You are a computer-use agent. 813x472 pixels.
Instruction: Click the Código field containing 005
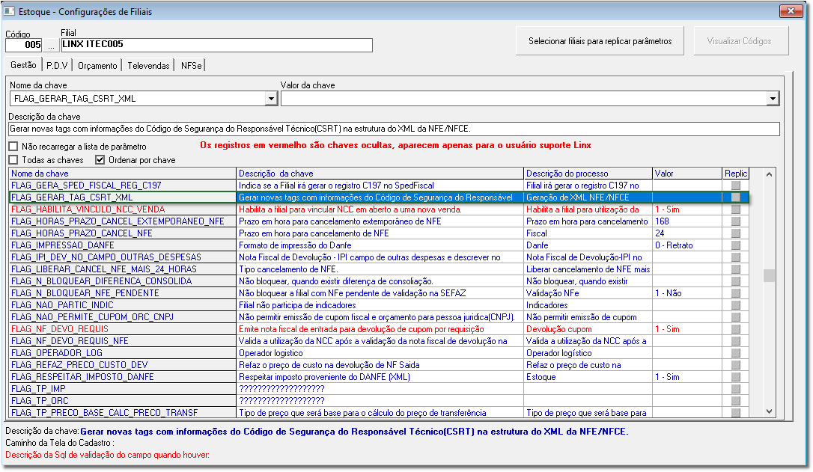coord(24,45)
